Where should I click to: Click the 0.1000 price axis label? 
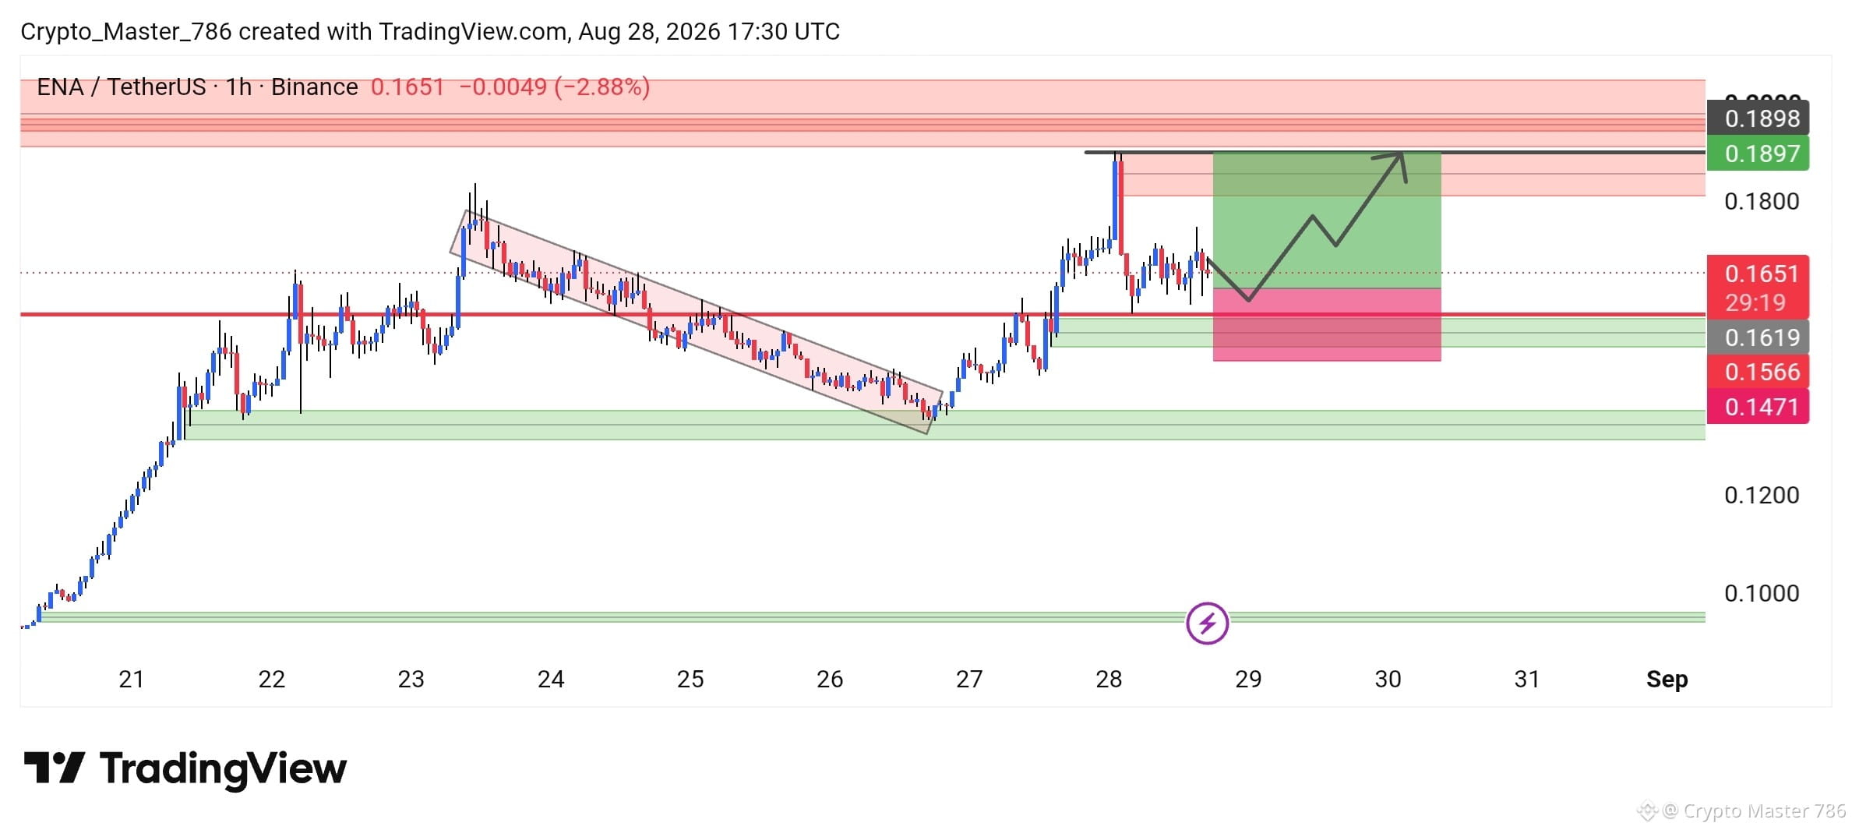1762,593
